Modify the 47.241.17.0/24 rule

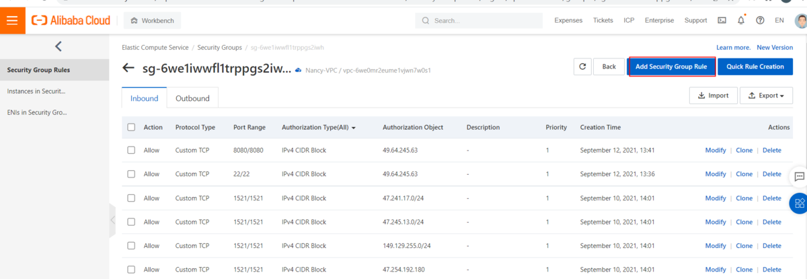tap(716, 198)
